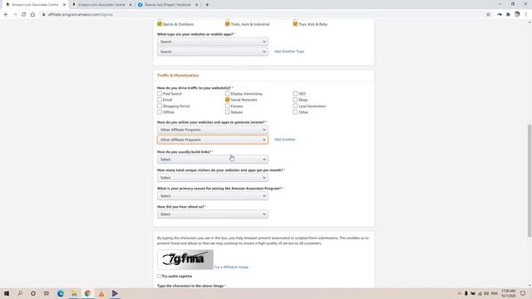This screenshot has height=299, width=532.
Task: Open the unique visitors per month dropdown
Action: 213,178
